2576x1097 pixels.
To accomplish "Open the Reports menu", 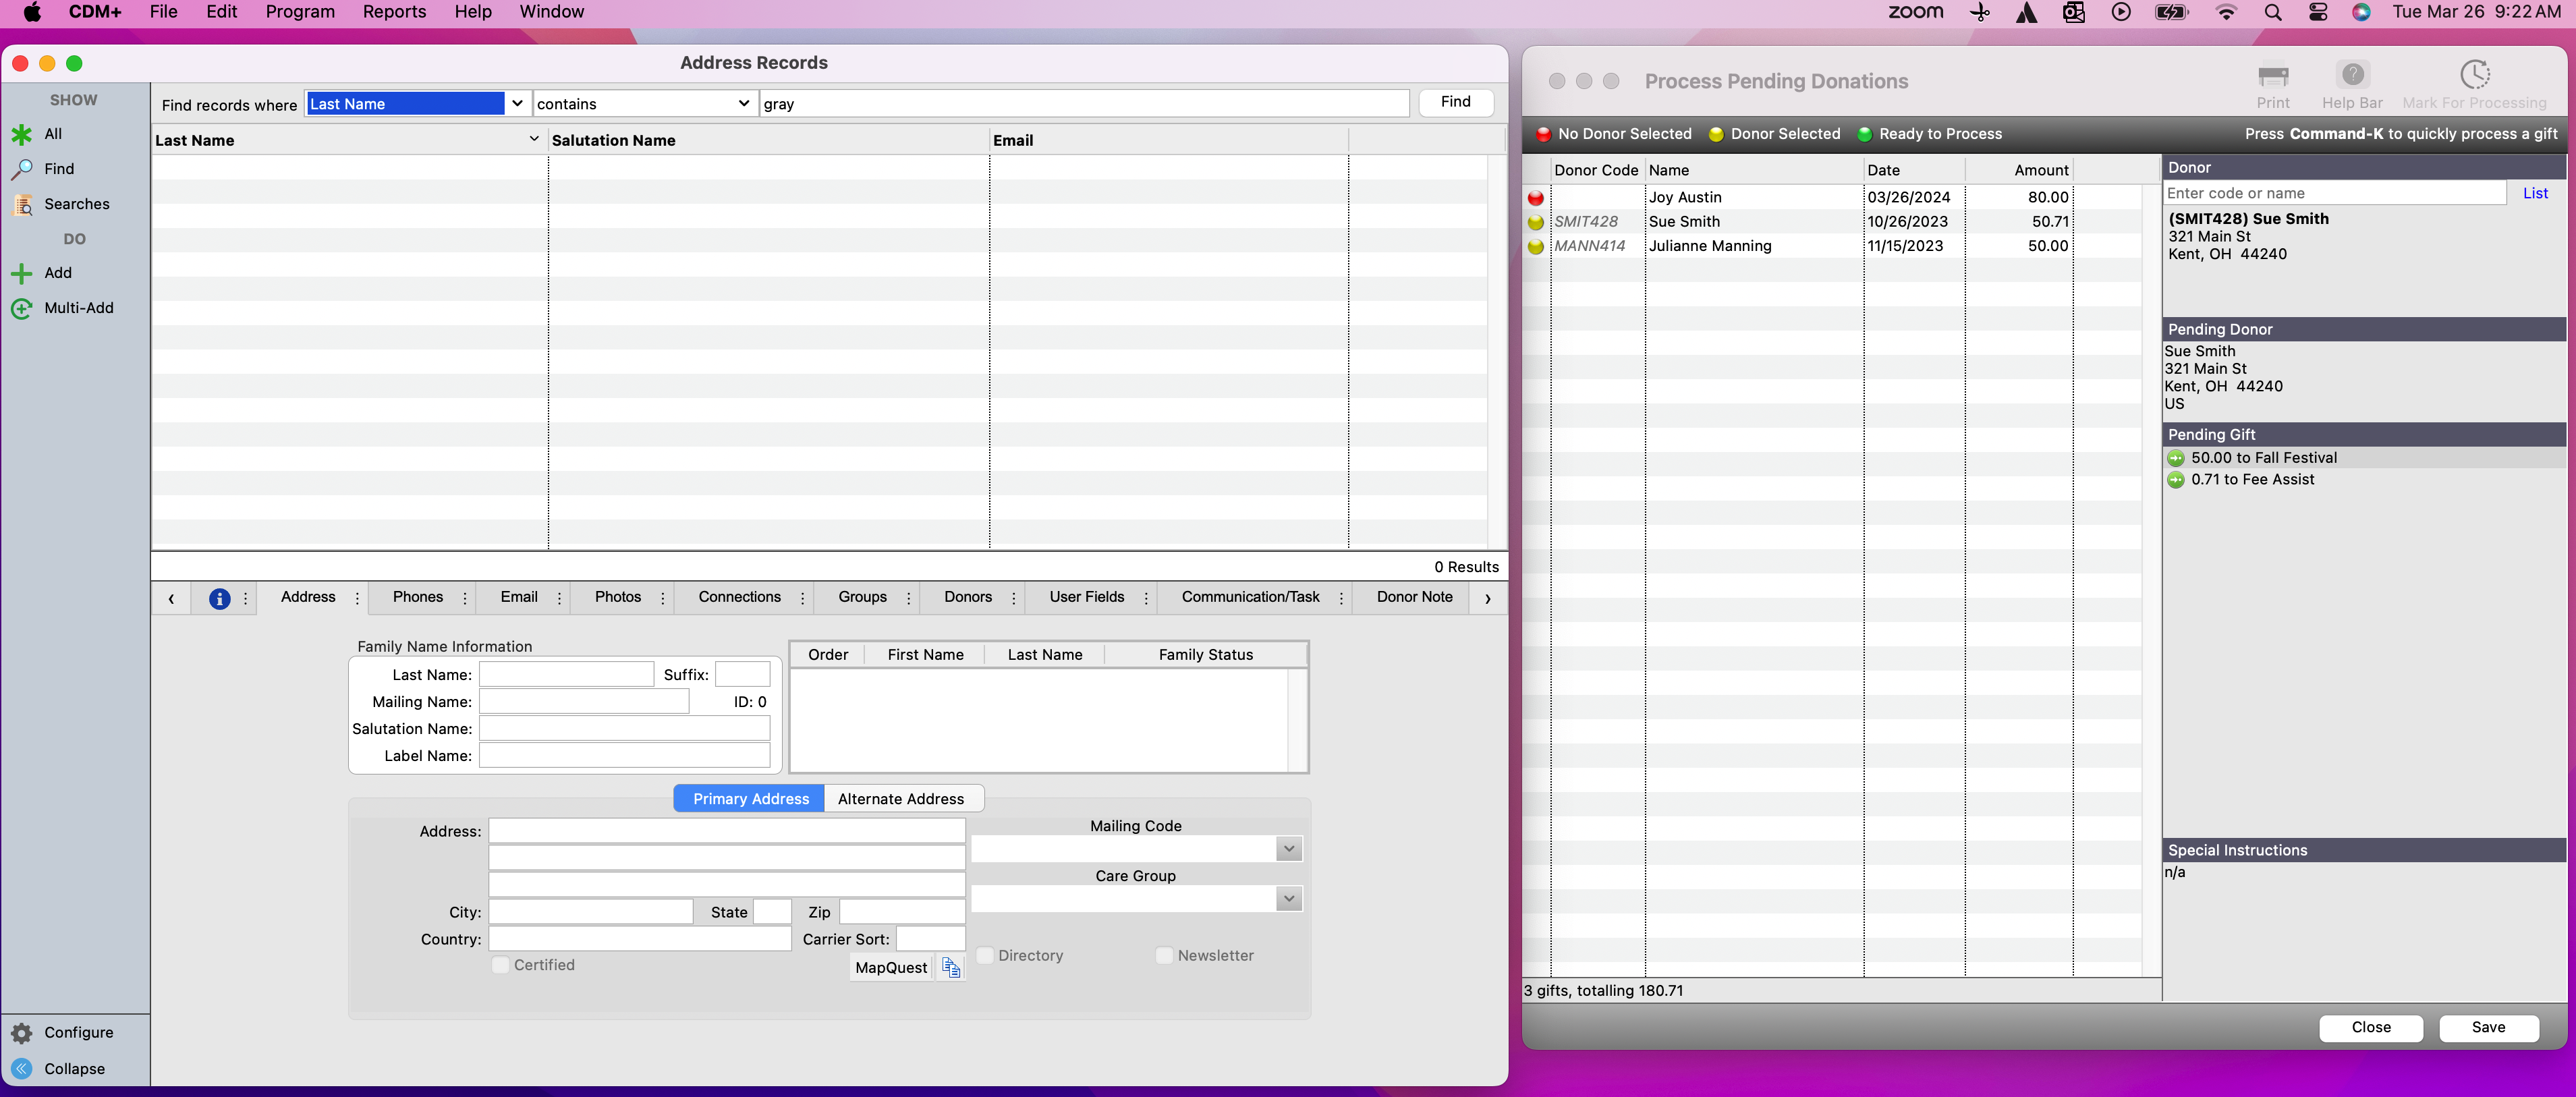I will [x=394, y=12].
